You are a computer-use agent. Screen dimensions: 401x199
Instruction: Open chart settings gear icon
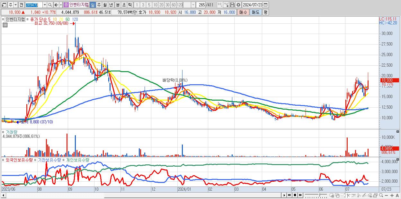(x=238, y=5)
